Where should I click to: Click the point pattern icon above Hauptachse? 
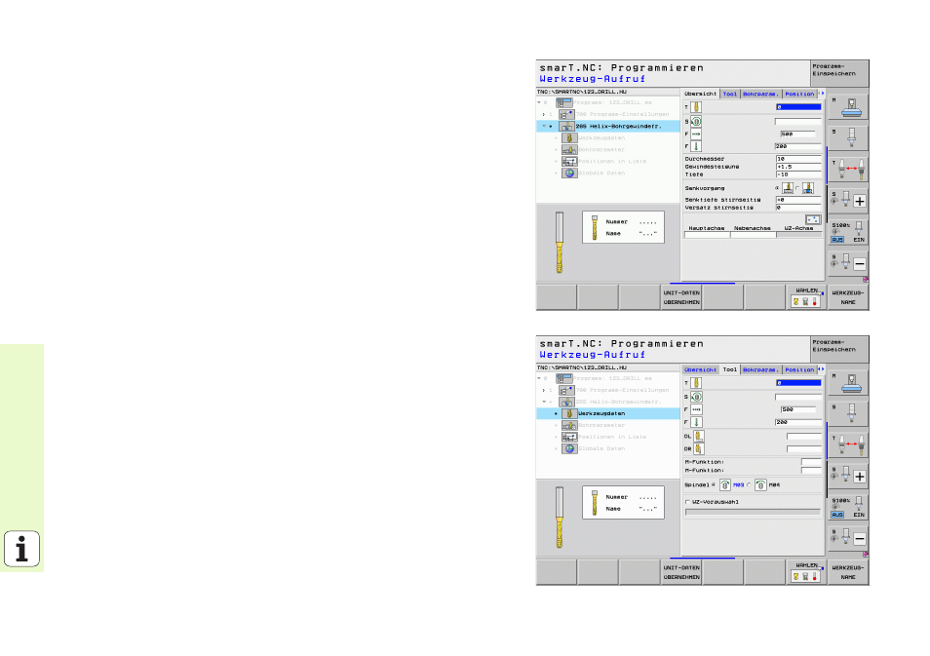813,219
